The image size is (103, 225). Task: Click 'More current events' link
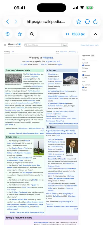[x=56, y=123]
